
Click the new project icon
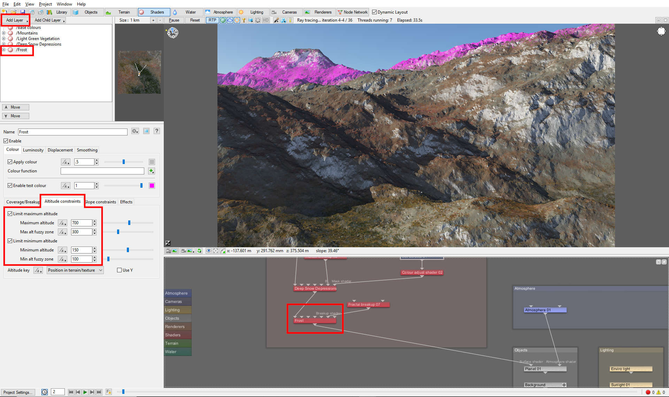coord(5,12)
